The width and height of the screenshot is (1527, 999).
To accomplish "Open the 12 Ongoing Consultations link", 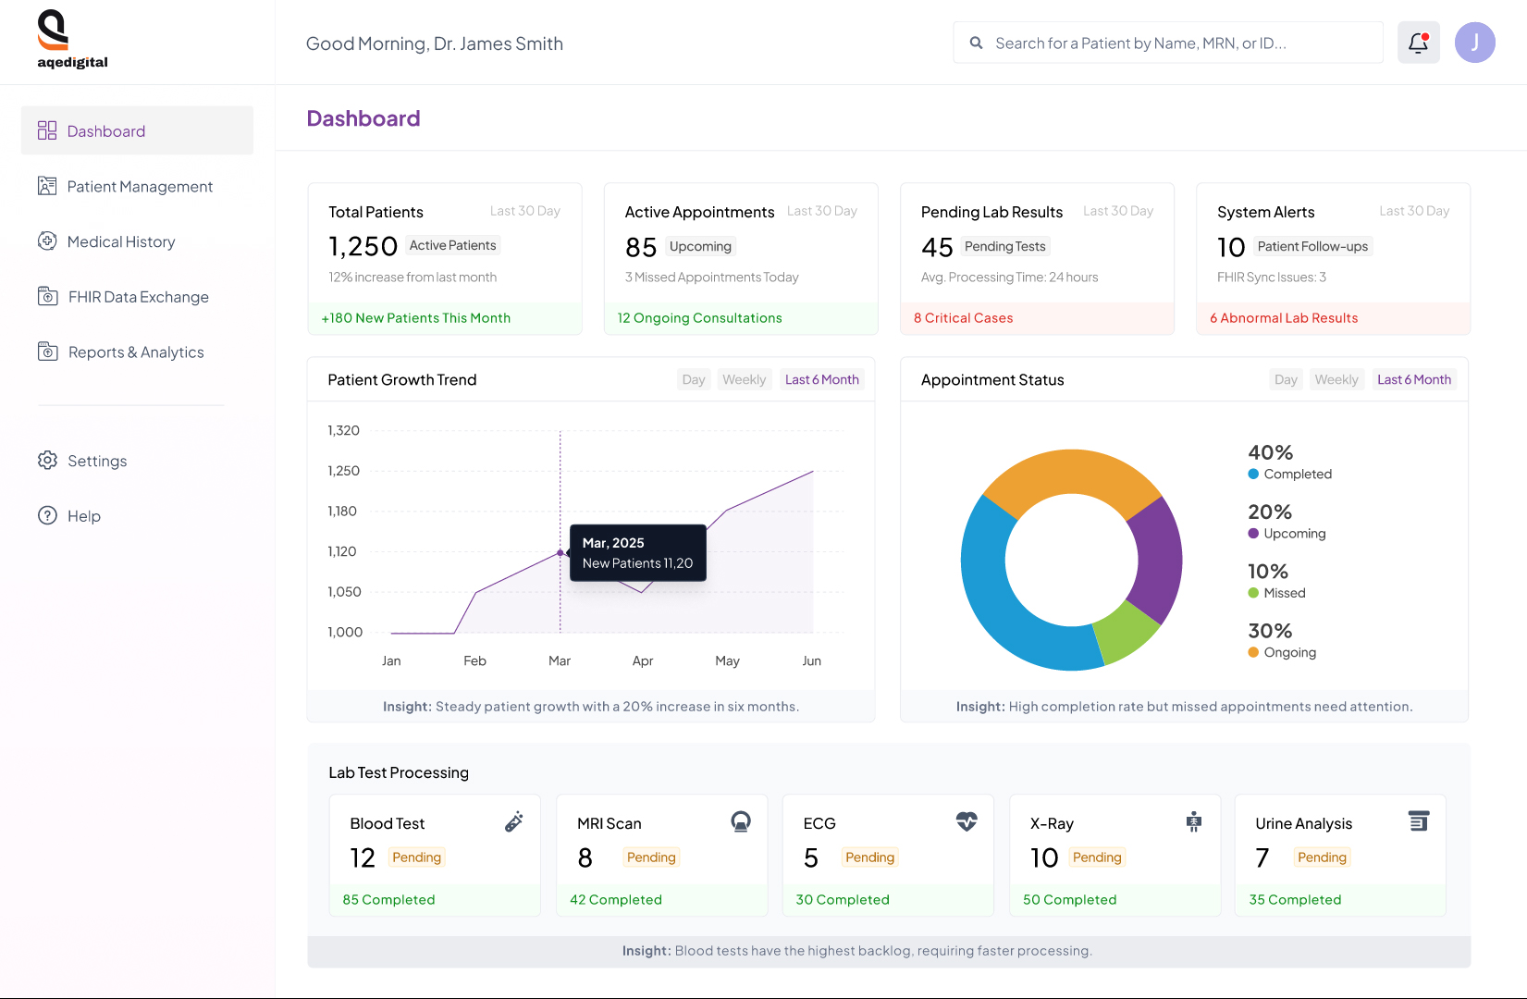I will click(699, 317).
